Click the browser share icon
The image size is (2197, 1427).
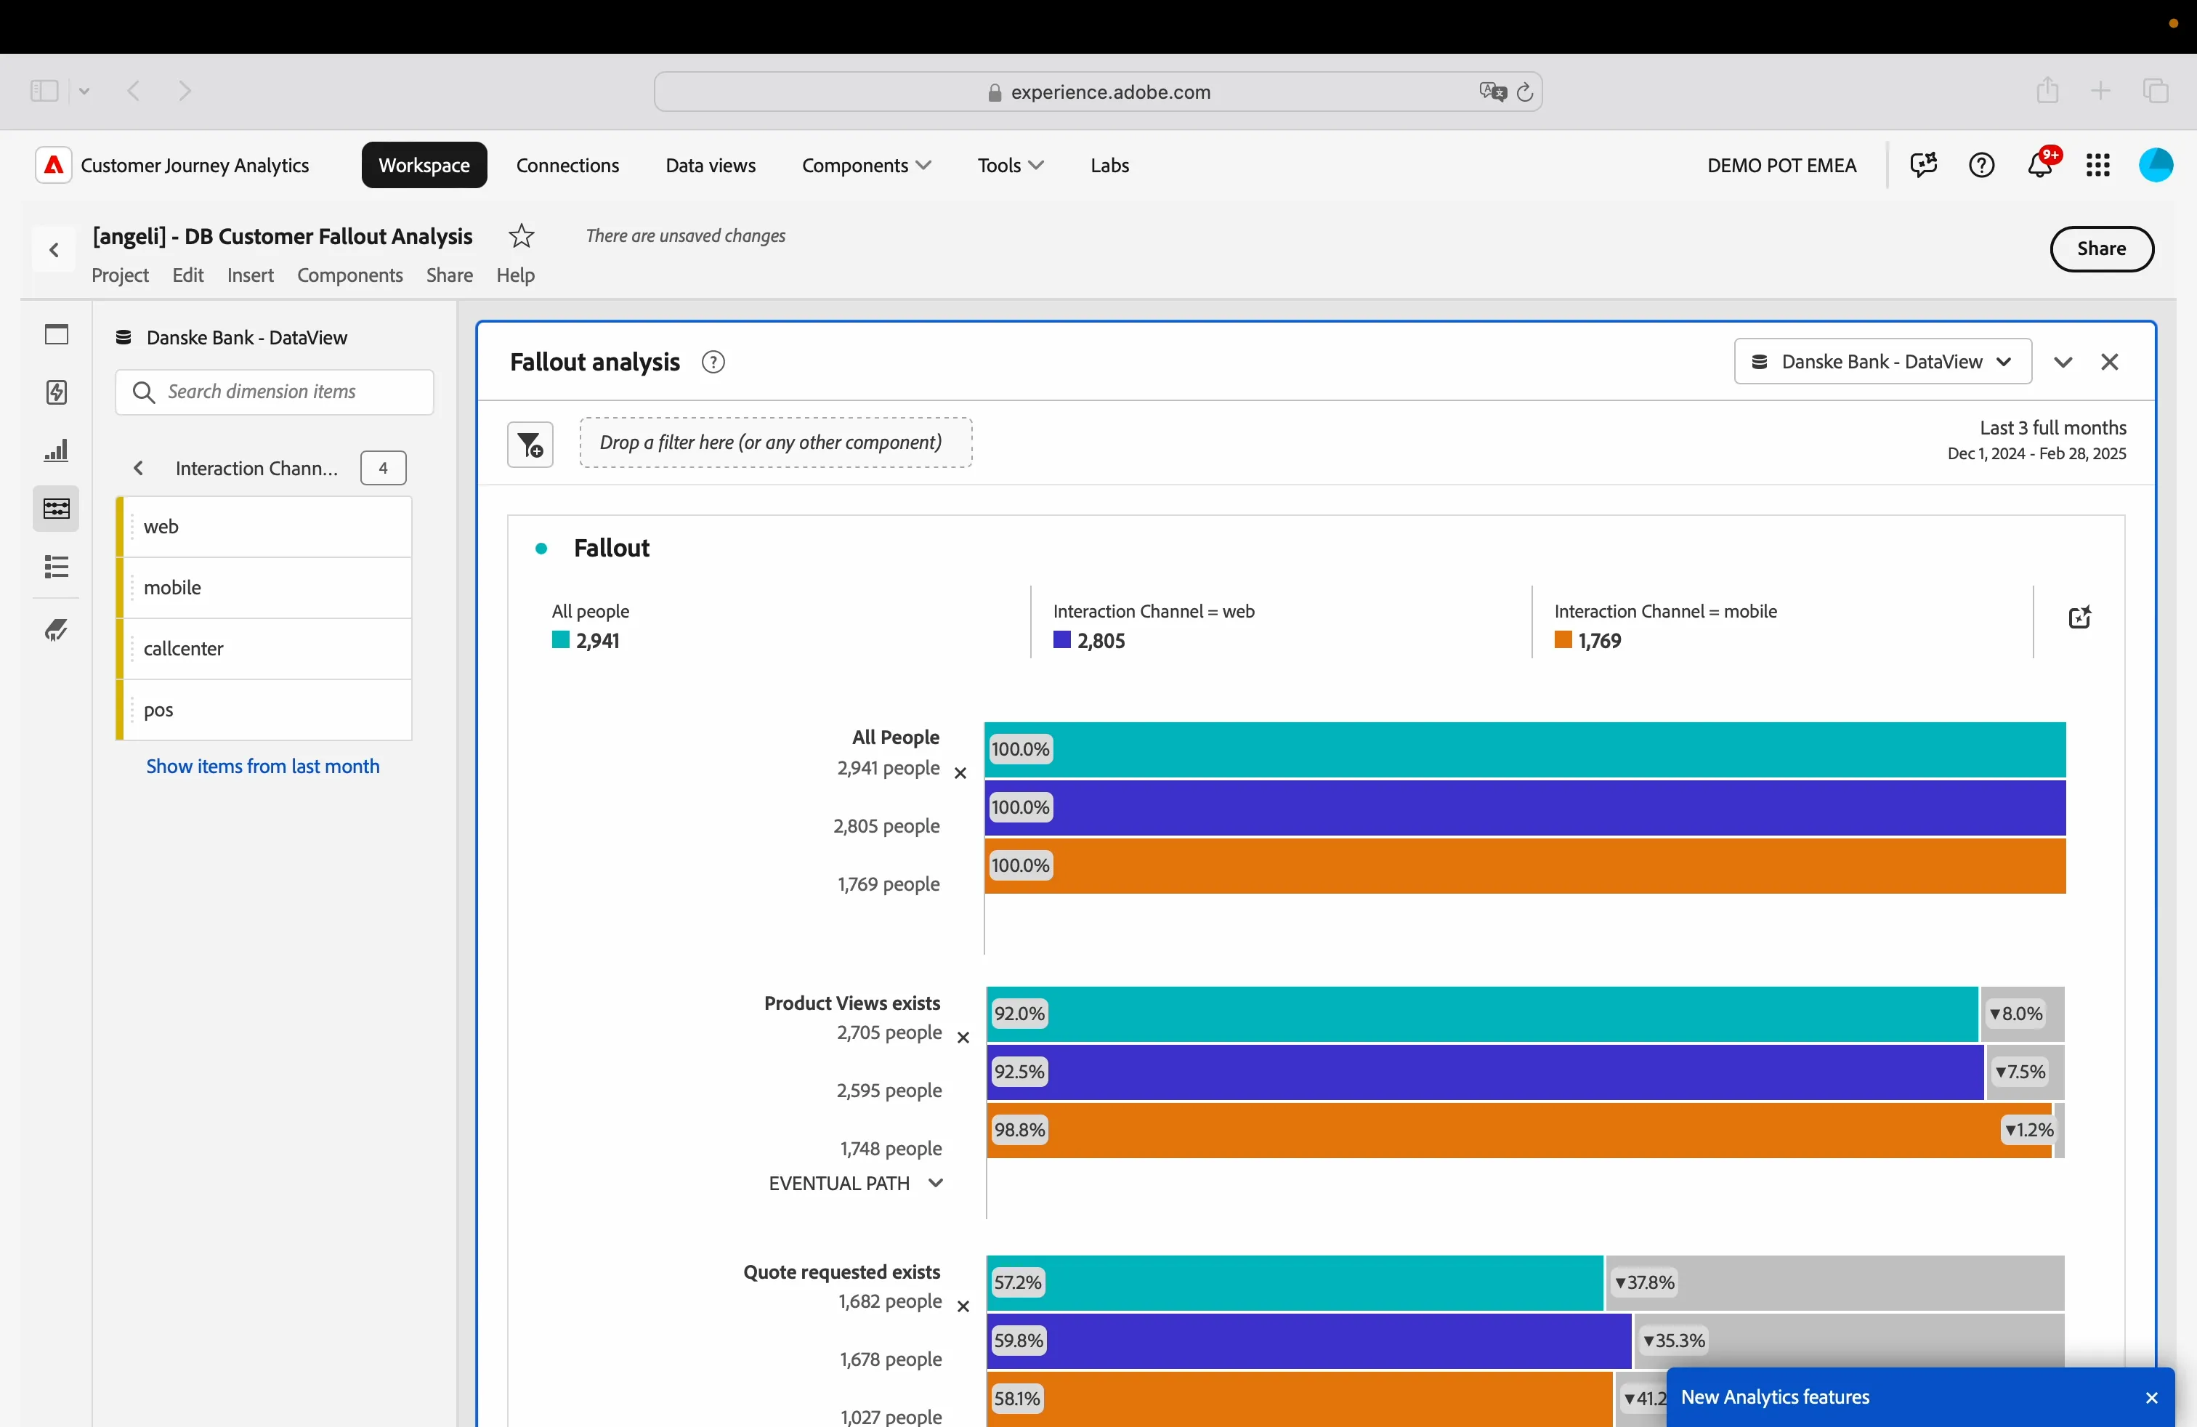[2047, 90]
